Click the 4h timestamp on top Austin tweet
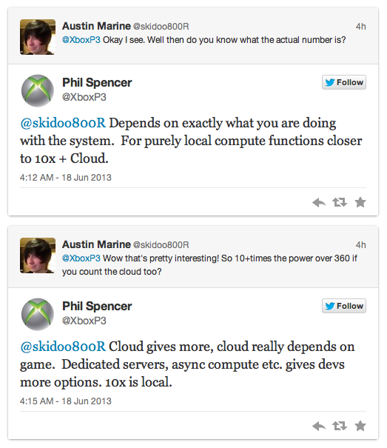 (x=360, y=27)
